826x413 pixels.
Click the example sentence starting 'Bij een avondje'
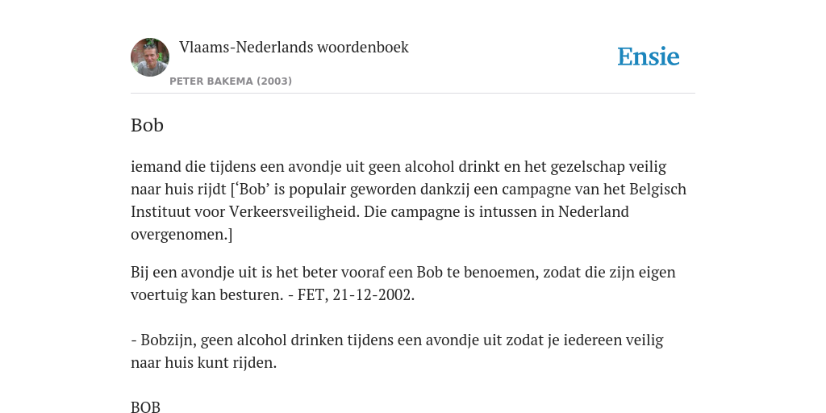[x=403, y=283]
